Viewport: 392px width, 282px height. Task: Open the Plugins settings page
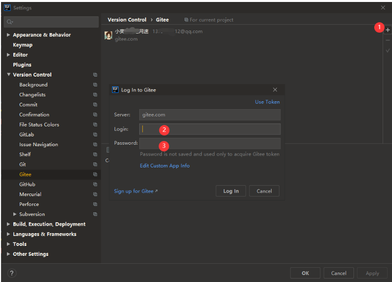(22, 65)
